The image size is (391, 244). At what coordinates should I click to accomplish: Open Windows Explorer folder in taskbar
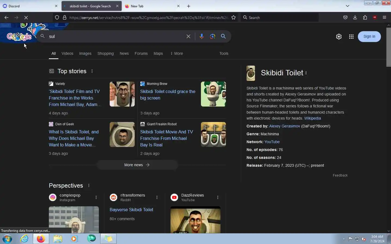pyautogui.click(x=58, y=239)
